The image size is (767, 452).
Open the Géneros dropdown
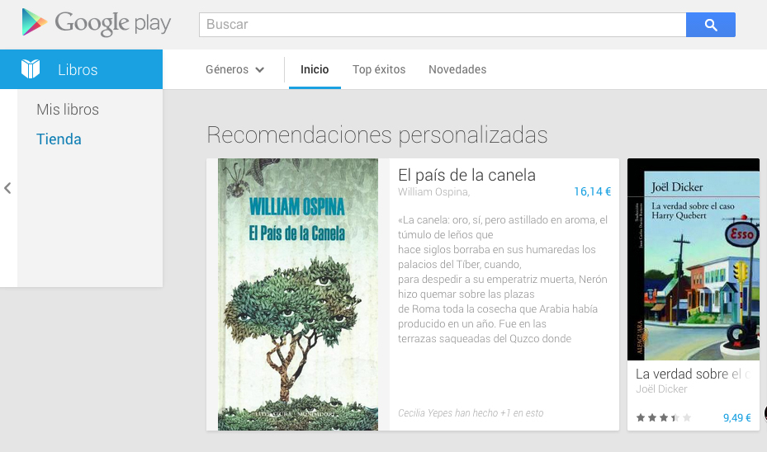tap(234, 69)
